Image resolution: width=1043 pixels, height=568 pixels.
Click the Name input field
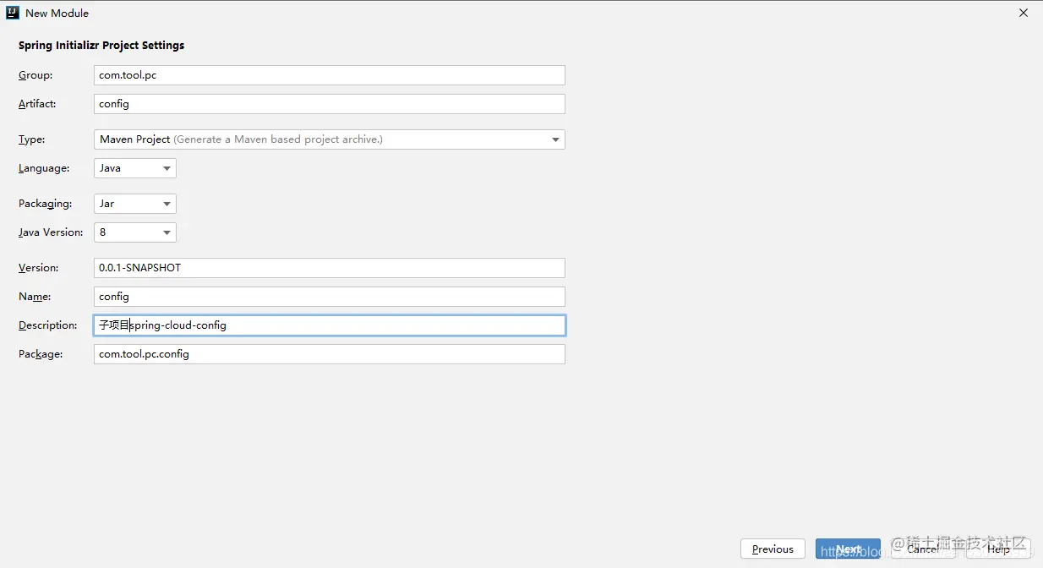(330, 297)
